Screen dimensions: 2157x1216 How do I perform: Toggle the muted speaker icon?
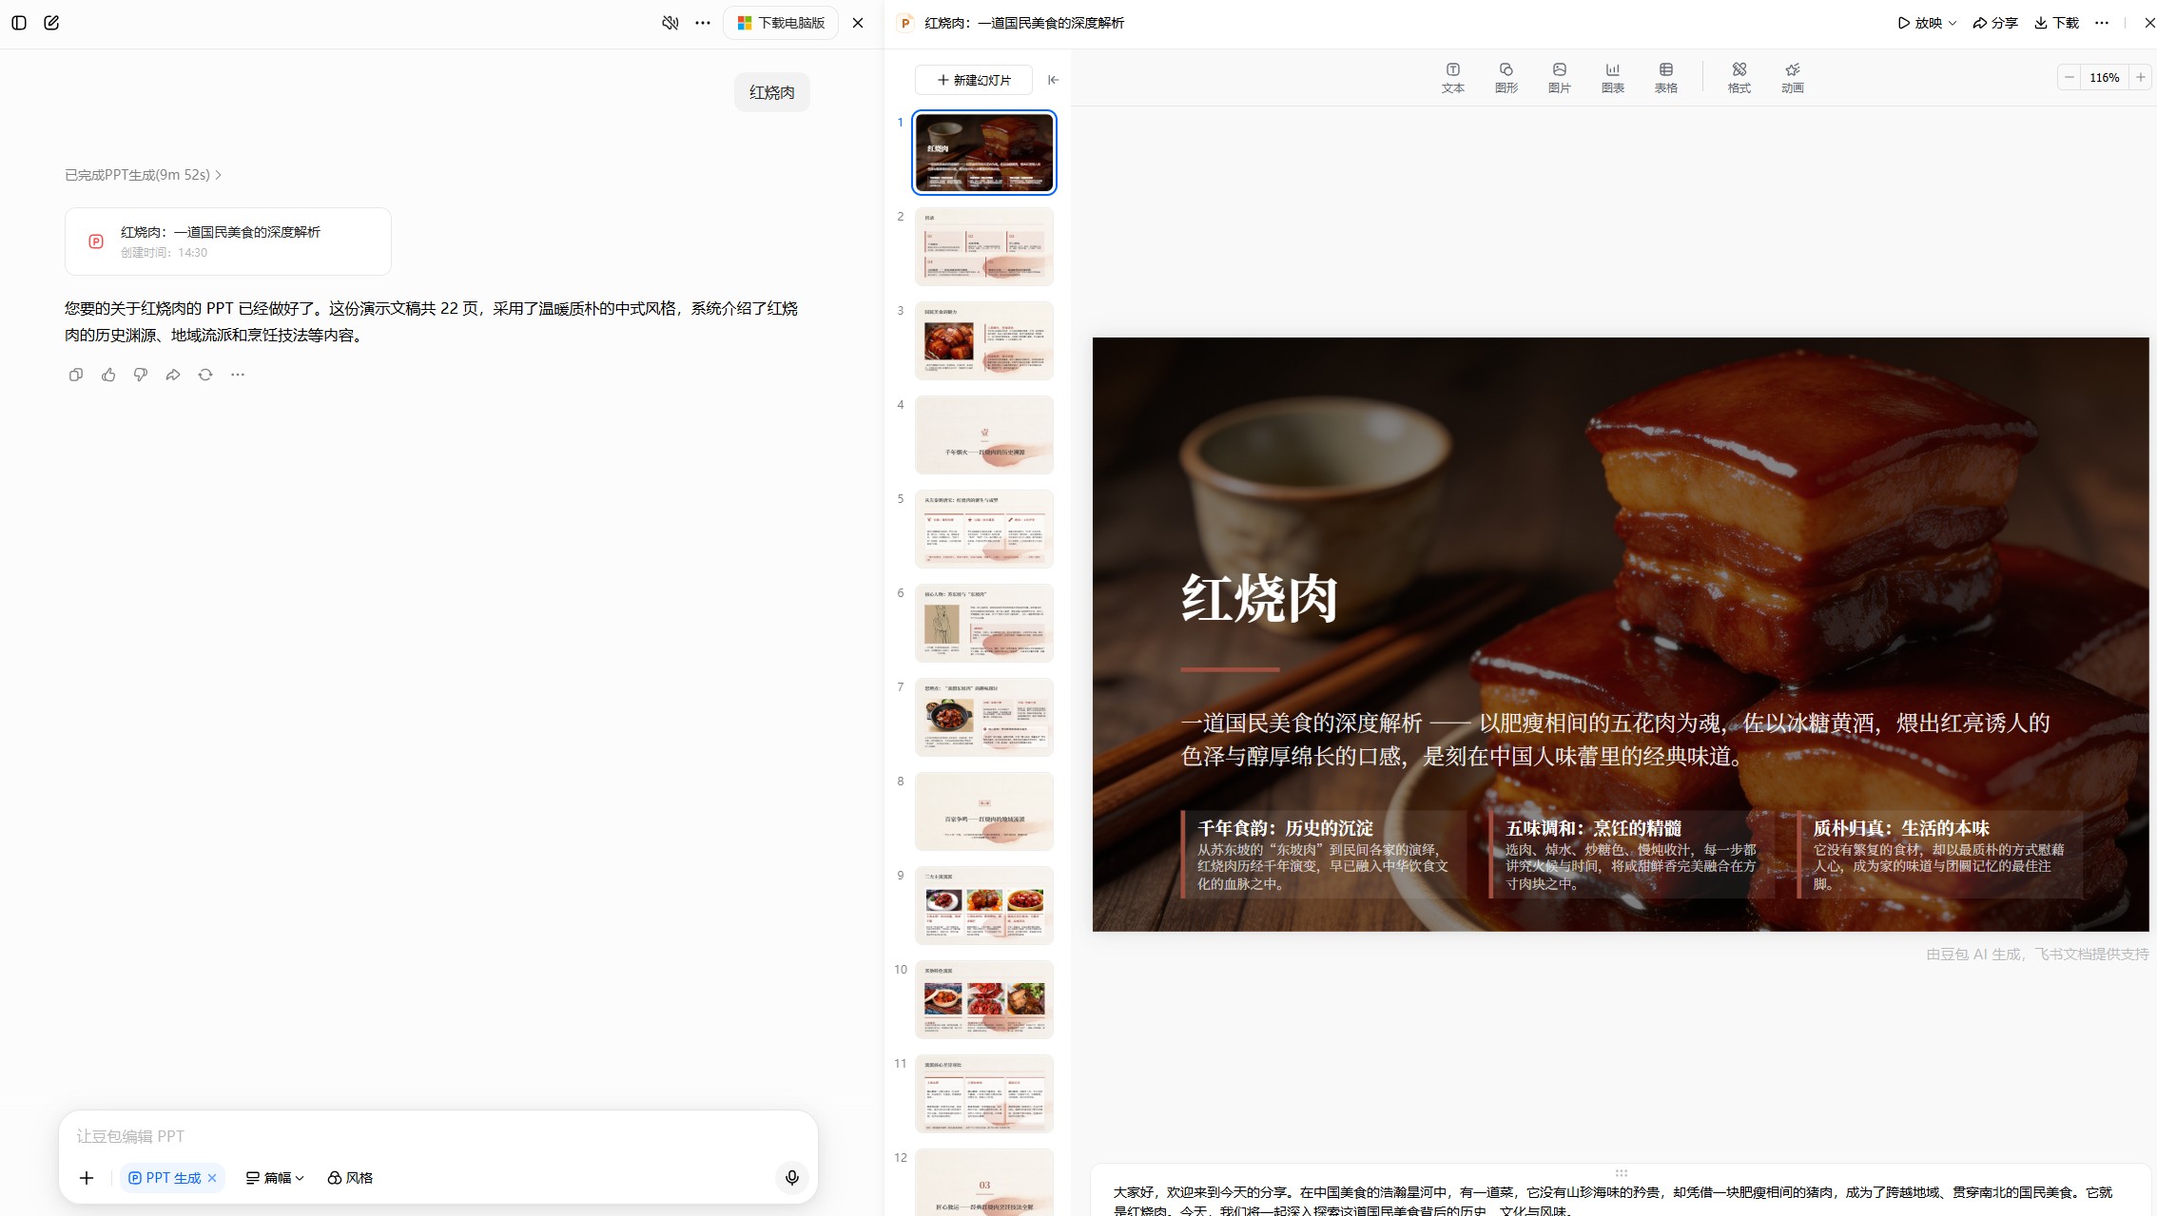670,23
